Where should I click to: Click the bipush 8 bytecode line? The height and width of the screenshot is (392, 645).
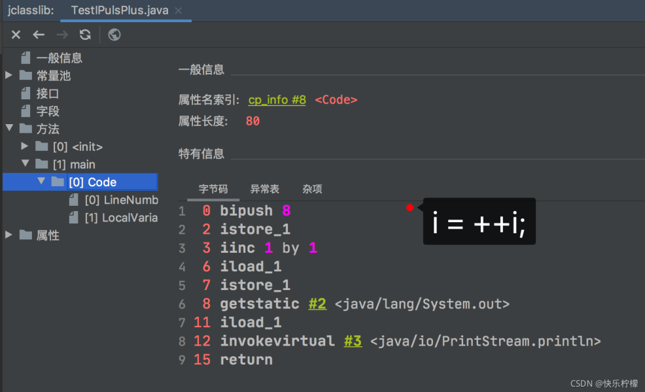coord(255,211)
